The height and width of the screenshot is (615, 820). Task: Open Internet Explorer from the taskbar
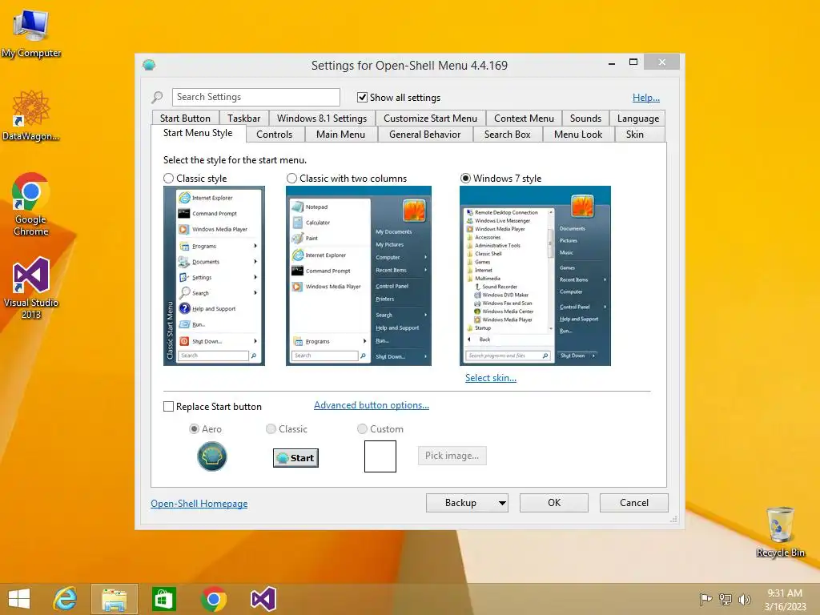65,599
